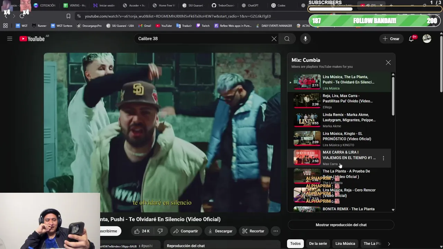This screenshot has height=249, width=443.
Task: Open more actions three-dot menu below video
Action: [275, 231]
